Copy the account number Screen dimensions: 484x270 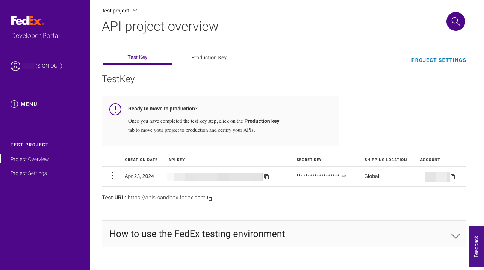pyautogui.click(x=453, y=176)
